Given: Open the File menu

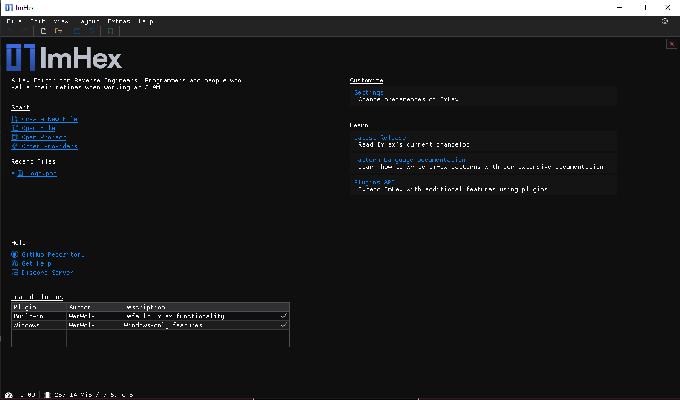Looking at the screenshot, I should click(x=14, y=21).
